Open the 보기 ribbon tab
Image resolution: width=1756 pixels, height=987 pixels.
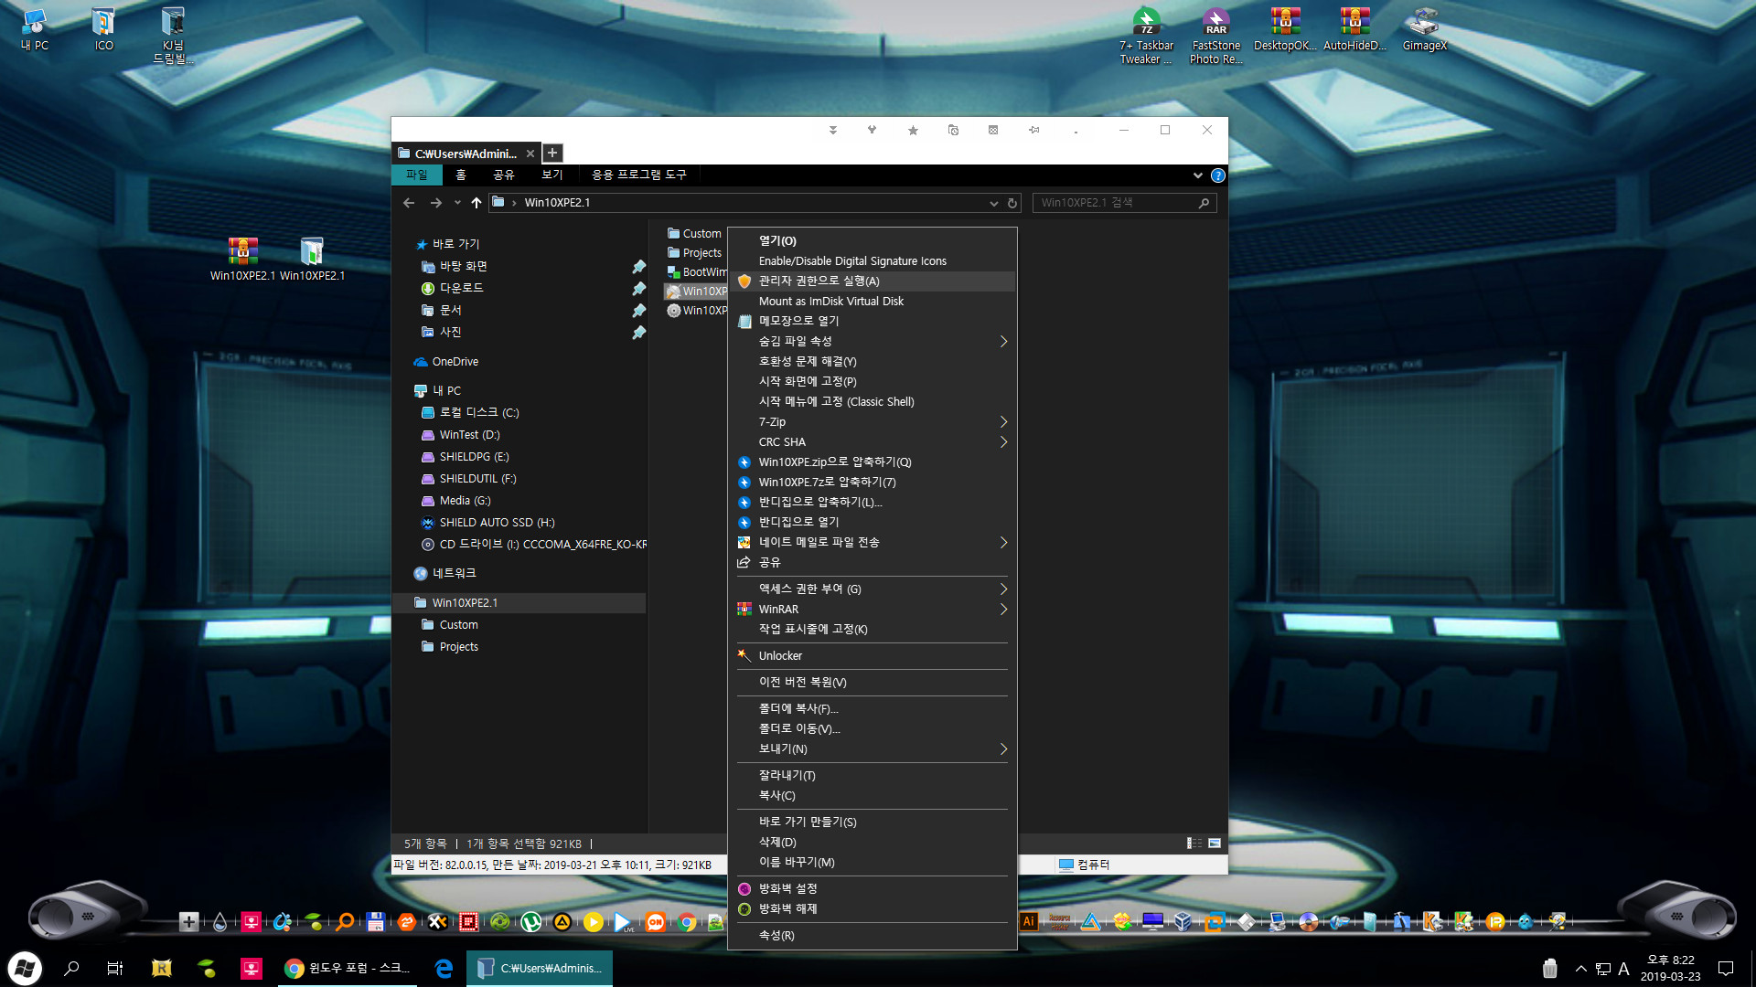(x=551, y=175)
